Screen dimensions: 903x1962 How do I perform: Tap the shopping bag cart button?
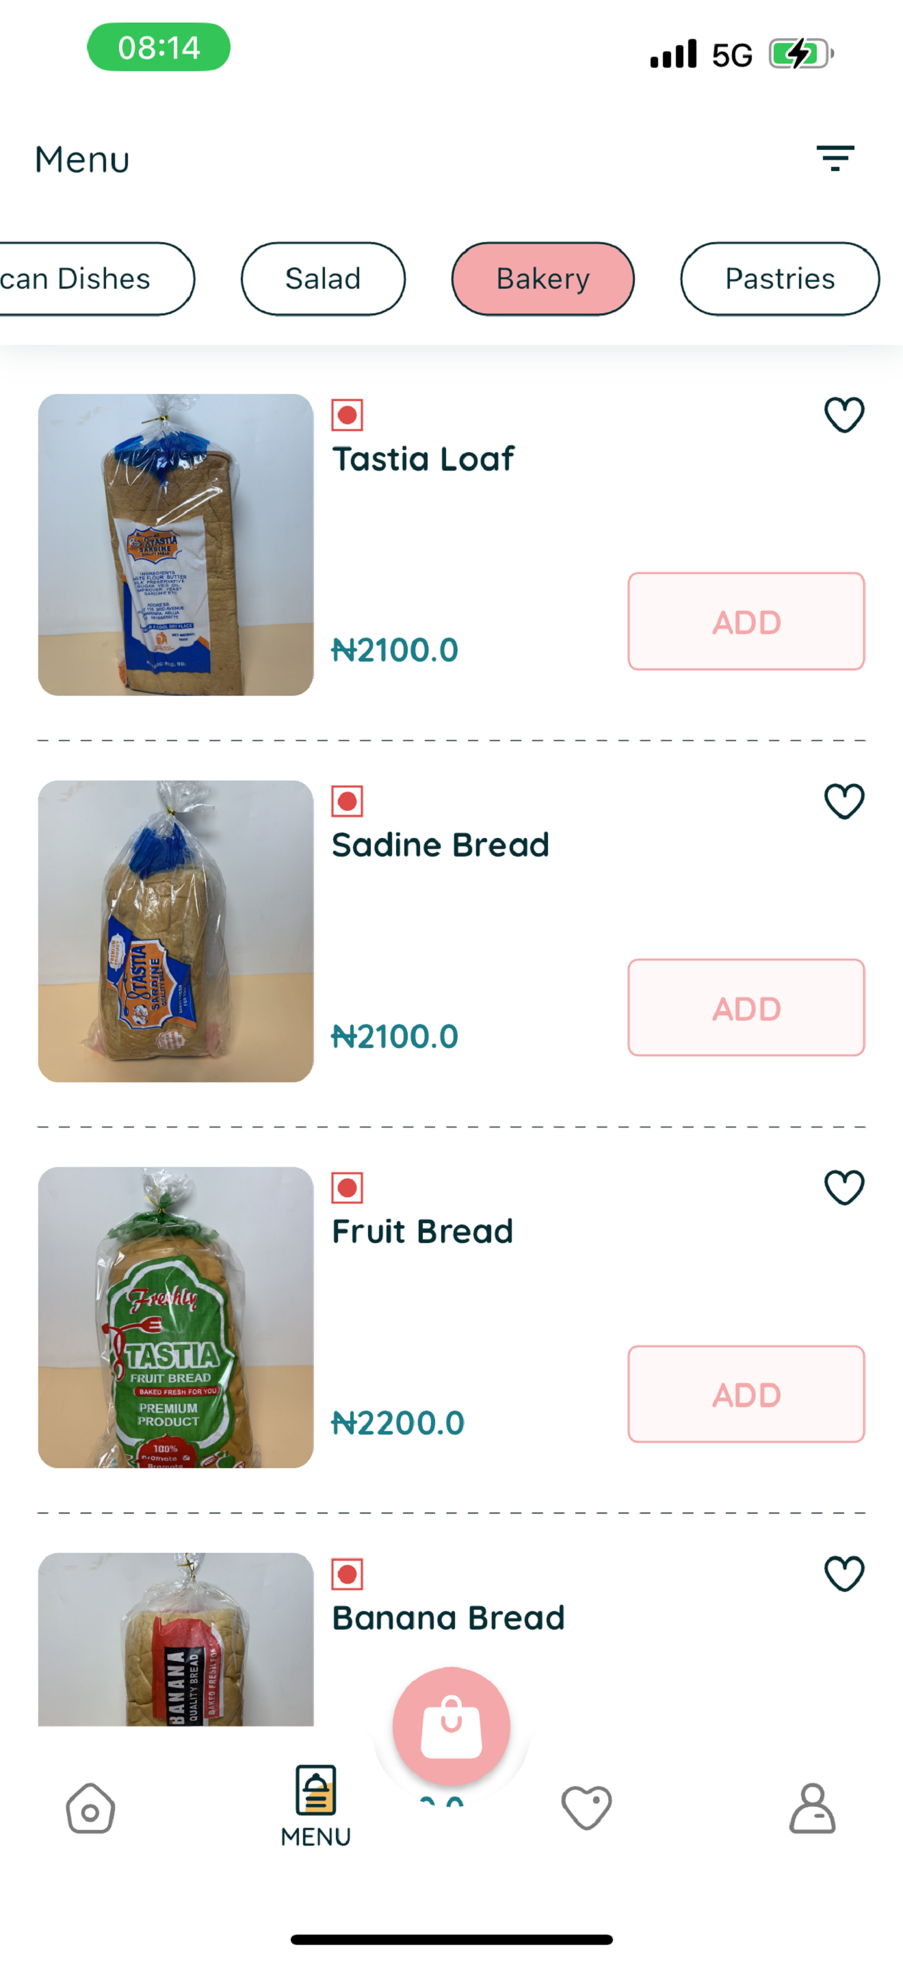451,1725
